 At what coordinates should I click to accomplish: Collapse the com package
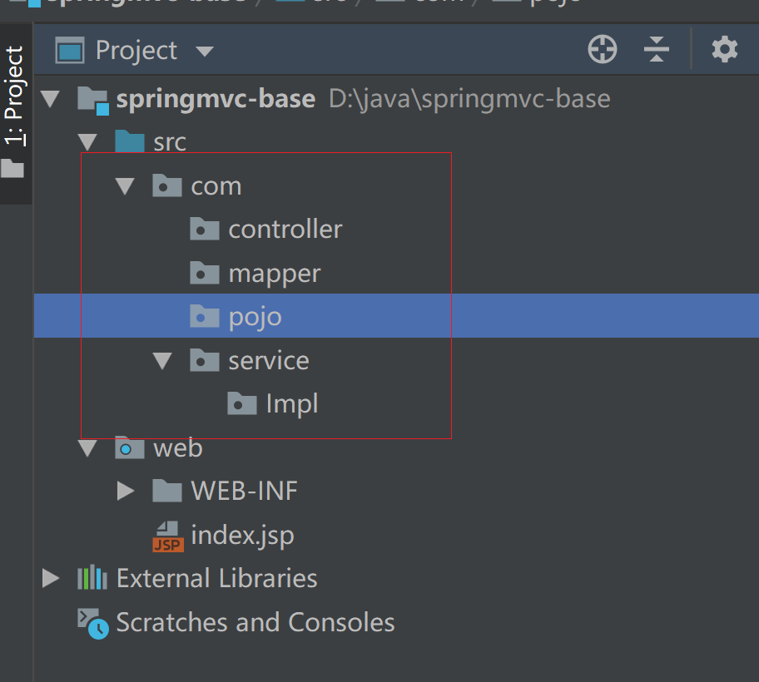(126, 185)
